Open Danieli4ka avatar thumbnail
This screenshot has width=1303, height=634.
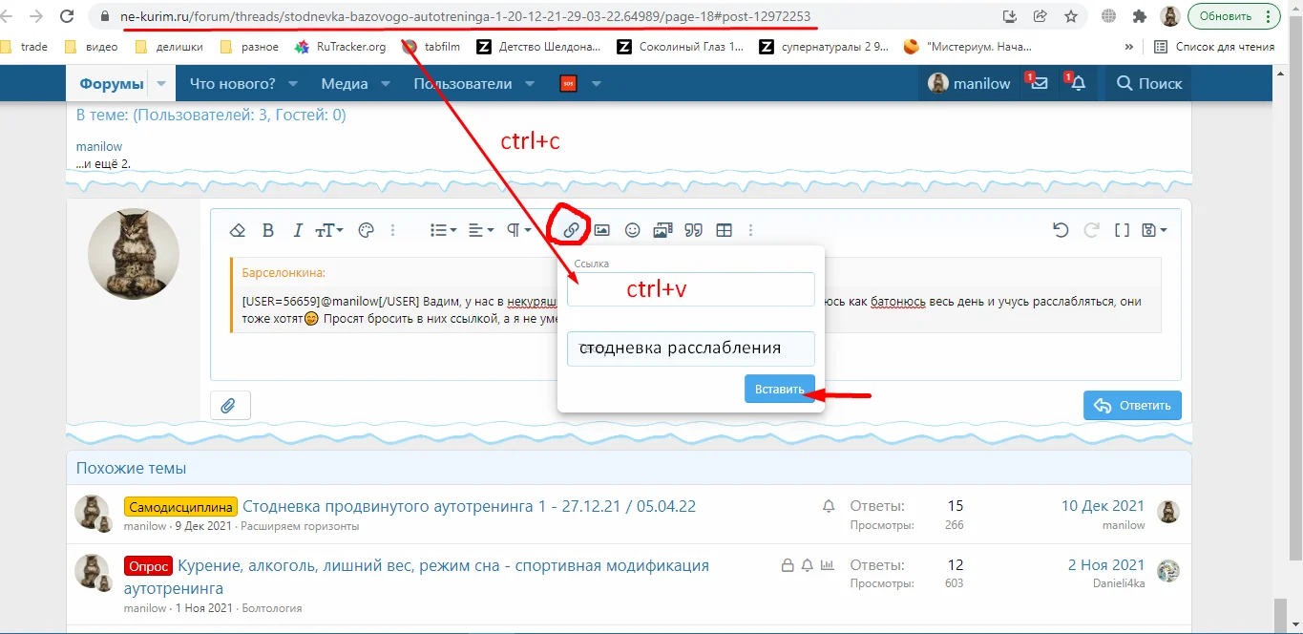pyautogui.click(x=1168, y=571)
